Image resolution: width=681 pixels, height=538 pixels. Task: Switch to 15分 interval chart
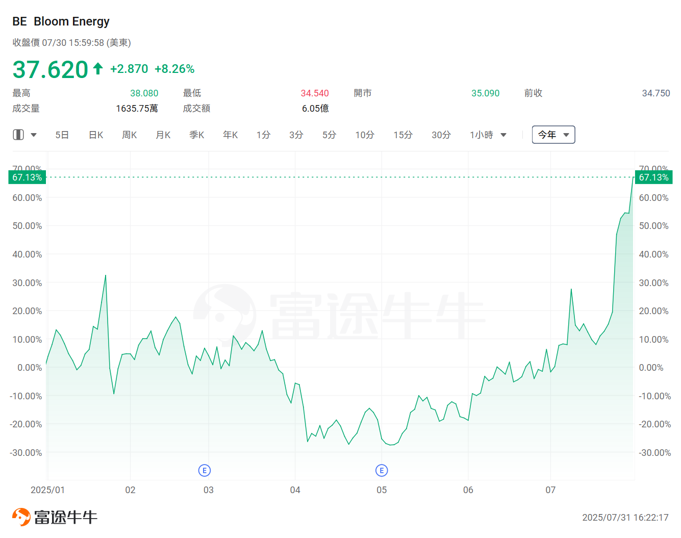pyautogui.click(x=403, y=135)
